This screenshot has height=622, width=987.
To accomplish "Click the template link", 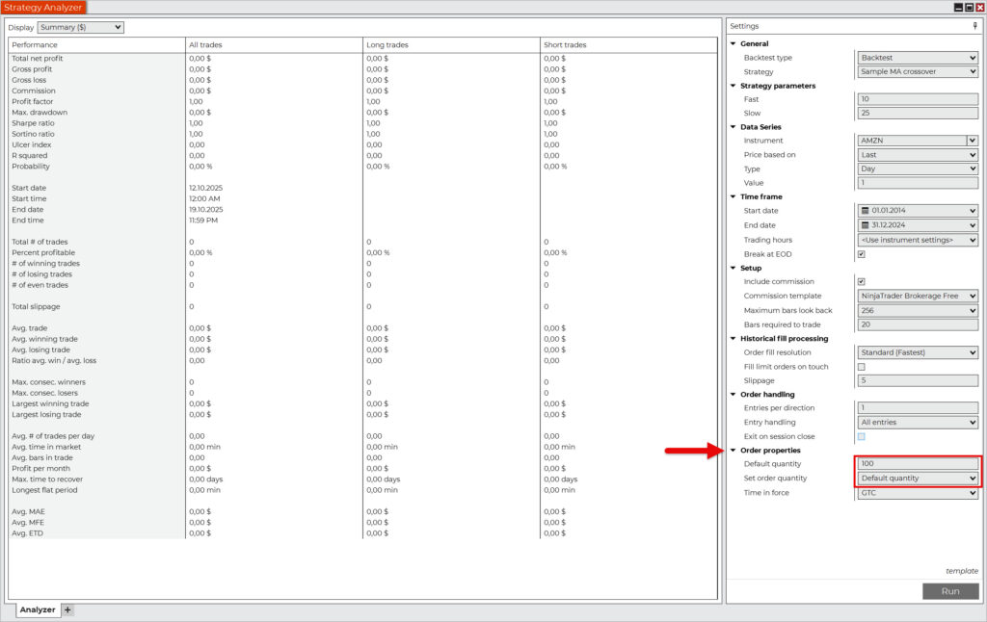I will 961,571.
